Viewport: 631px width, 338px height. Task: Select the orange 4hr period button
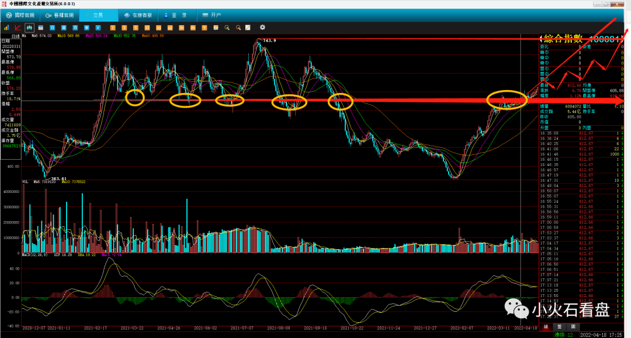pyautogui.click(x=193, y=28)
